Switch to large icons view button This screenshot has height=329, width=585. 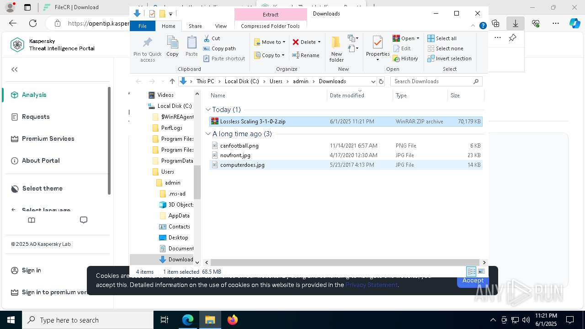pos(481,271)
